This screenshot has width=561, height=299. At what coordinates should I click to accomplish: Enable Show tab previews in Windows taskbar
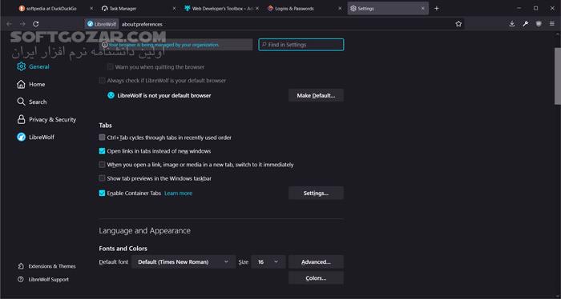(x=102, y=178)
